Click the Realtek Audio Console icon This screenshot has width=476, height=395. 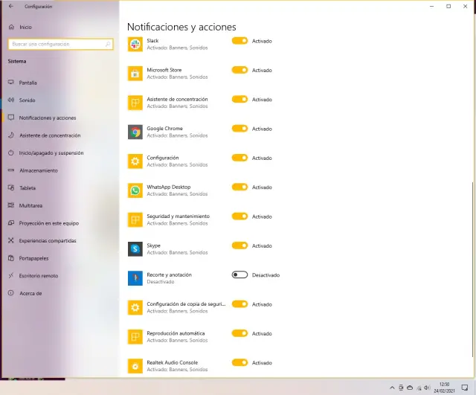click(135, 366)
